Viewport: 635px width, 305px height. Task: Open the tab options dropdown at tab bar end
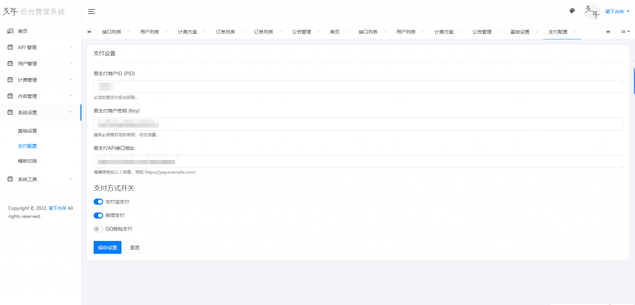tap(624, 31)
